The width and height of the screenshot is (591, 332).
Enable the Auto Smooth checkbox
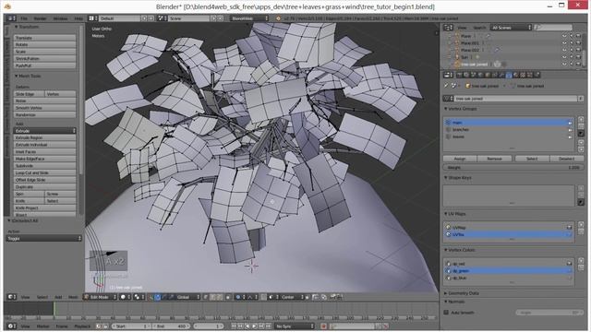(446, 313)
